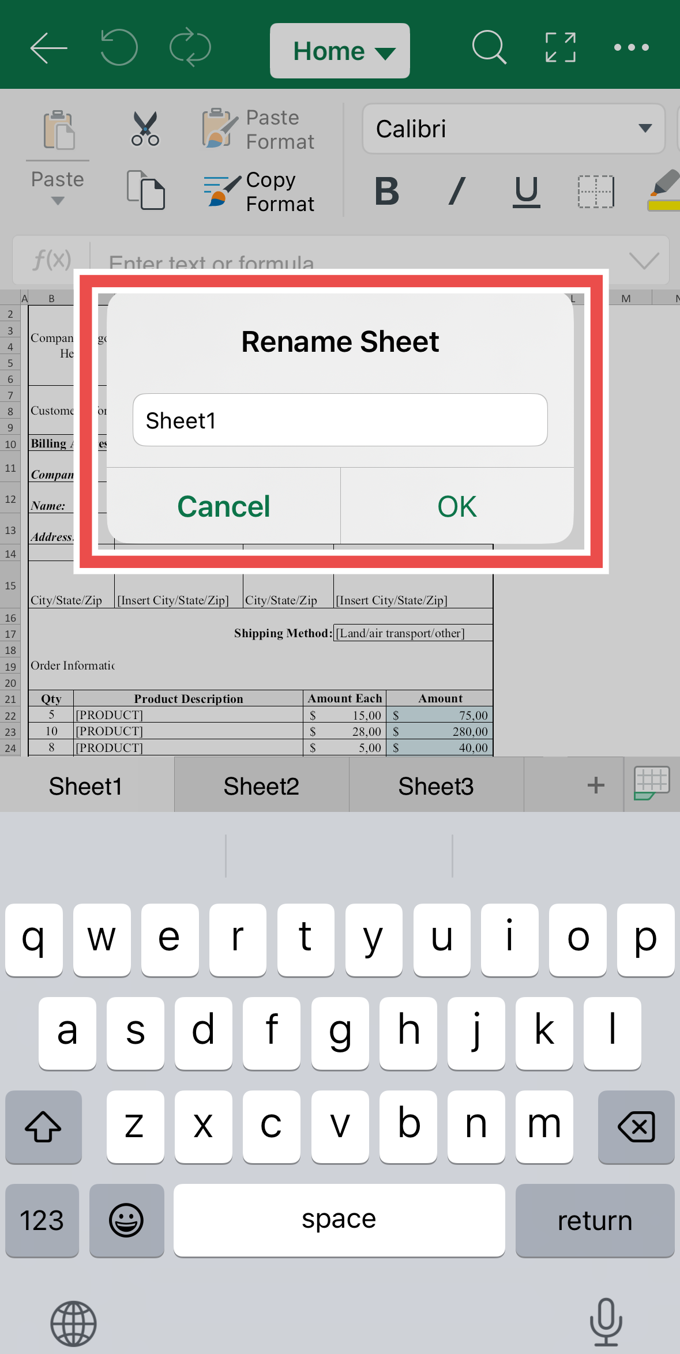Click the 75,00 amount cell
The height and width of the screenshot is (1354, 680).
click(x=439, y=715)
